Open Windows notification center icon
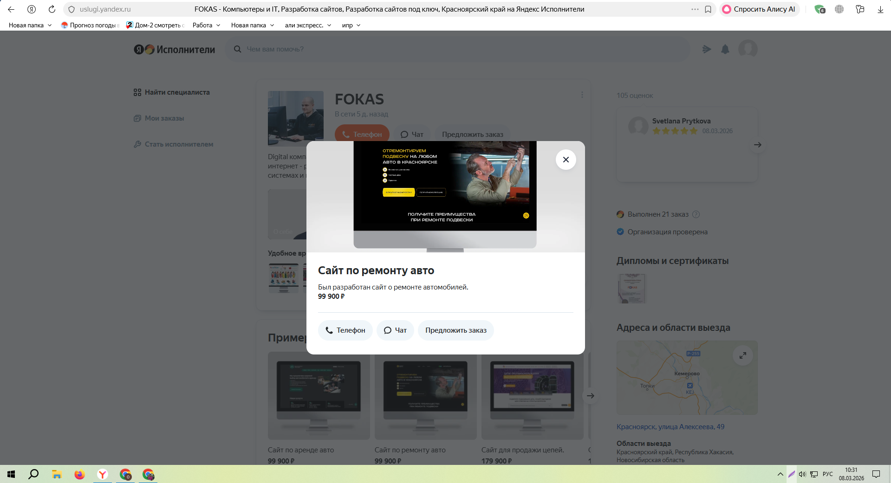This screenshot has width=891, height=483. click(x=876, y=474)
